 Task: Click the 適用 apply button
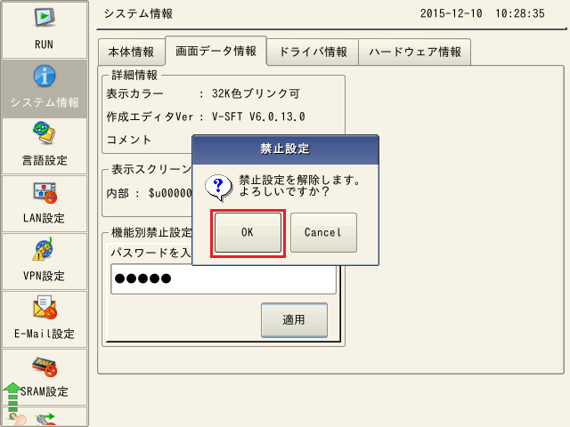pyautogui.click(x=294, y=318)
